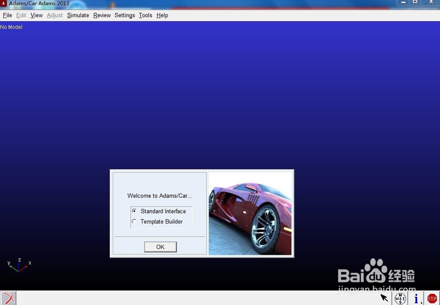Click the blue information icon

click(x=416, y=298)
